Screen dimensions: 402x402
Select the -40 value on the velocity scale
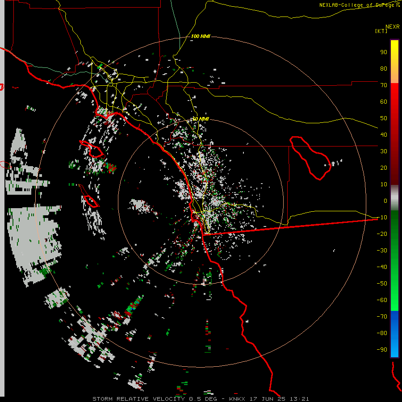click(382, 267)
